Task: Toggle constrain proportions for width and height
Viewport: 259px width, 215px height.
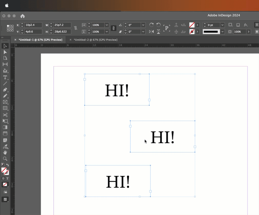Action: (76, 28)
